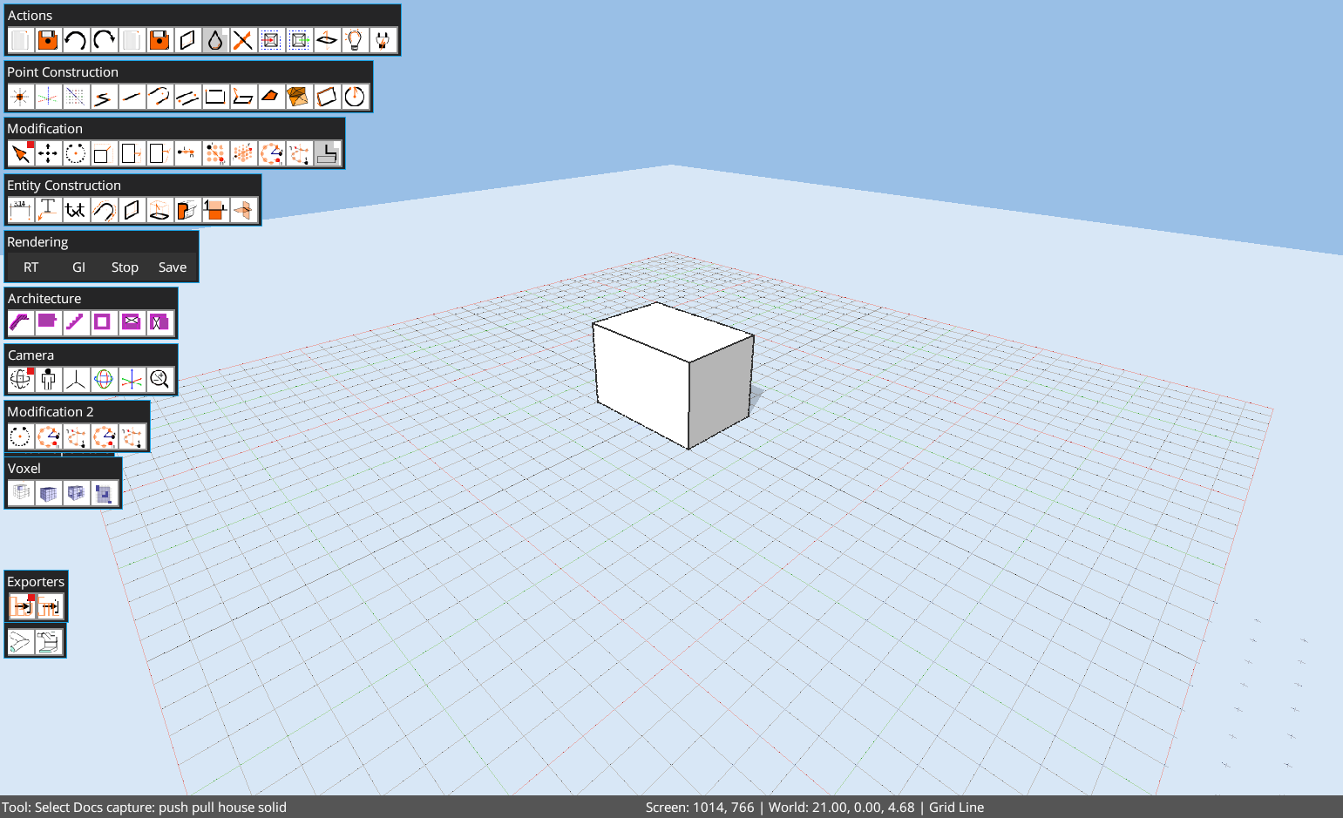This screenshot has width=1343, height=818.
Task: Click the power plug icon
Action: click(x=383, y=40)
